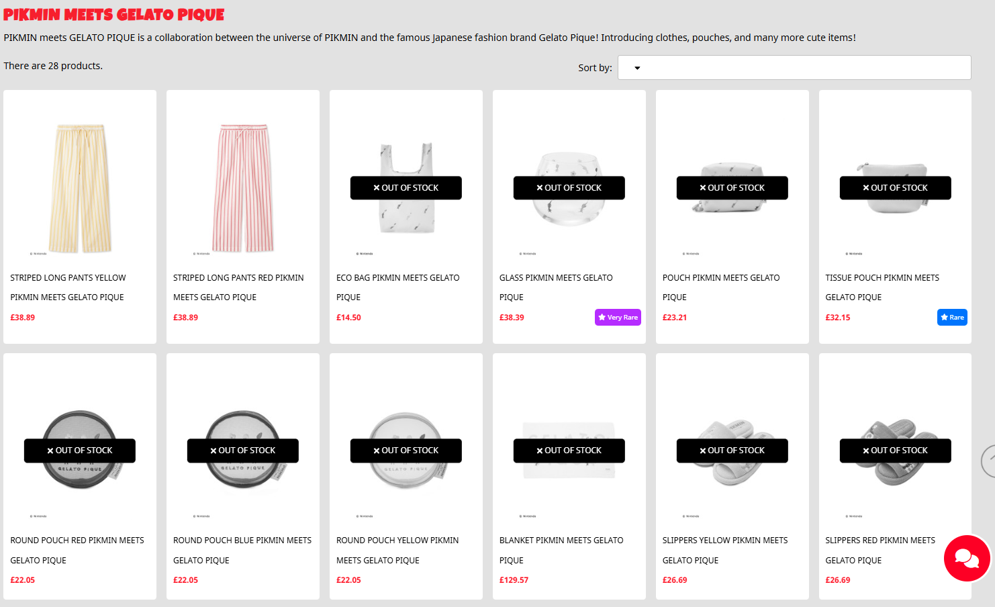Click the £26.69 Slippers Yellow price
The image size is (995, 607).
(x=675, y=580)
